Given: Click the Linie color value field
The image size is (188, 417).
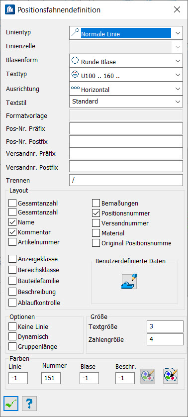Looking at the screenshot, I should pyautogui.click(x=18, y=378).
